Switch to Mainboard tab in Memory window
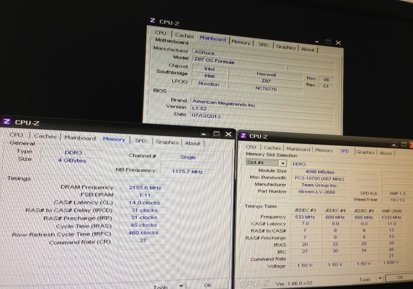 (80, 137)
